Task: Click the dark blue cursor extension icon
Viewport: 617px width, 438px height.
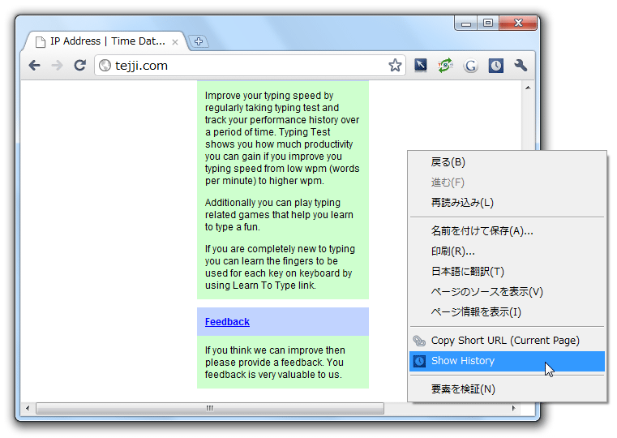Action: (x=420, y=65)
